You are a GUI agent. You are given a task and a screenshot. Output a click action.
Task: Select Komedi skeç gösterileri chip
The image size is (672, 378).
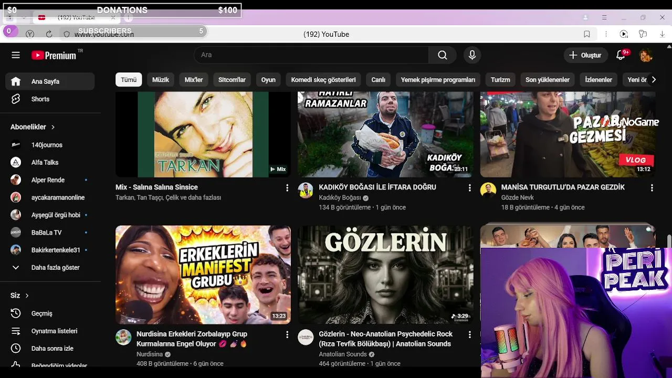point(323,80)
